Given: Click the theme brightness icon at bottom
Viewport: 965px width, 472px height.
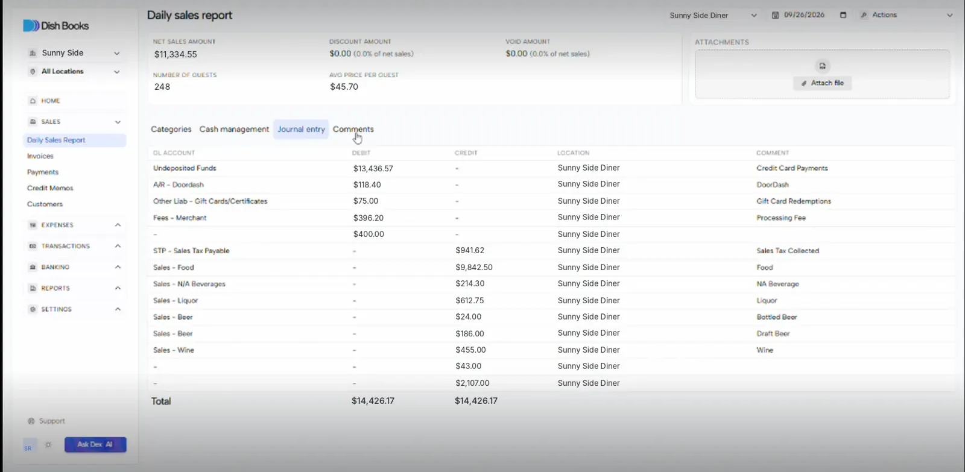Looking at the screenshot, I should pyautogui.click(x=48, y=445).
